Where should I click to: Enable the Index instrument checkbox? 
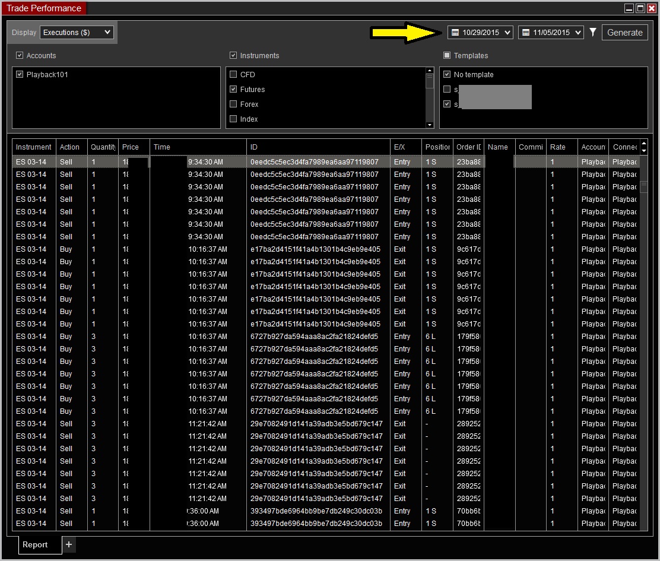coord(233,119)
